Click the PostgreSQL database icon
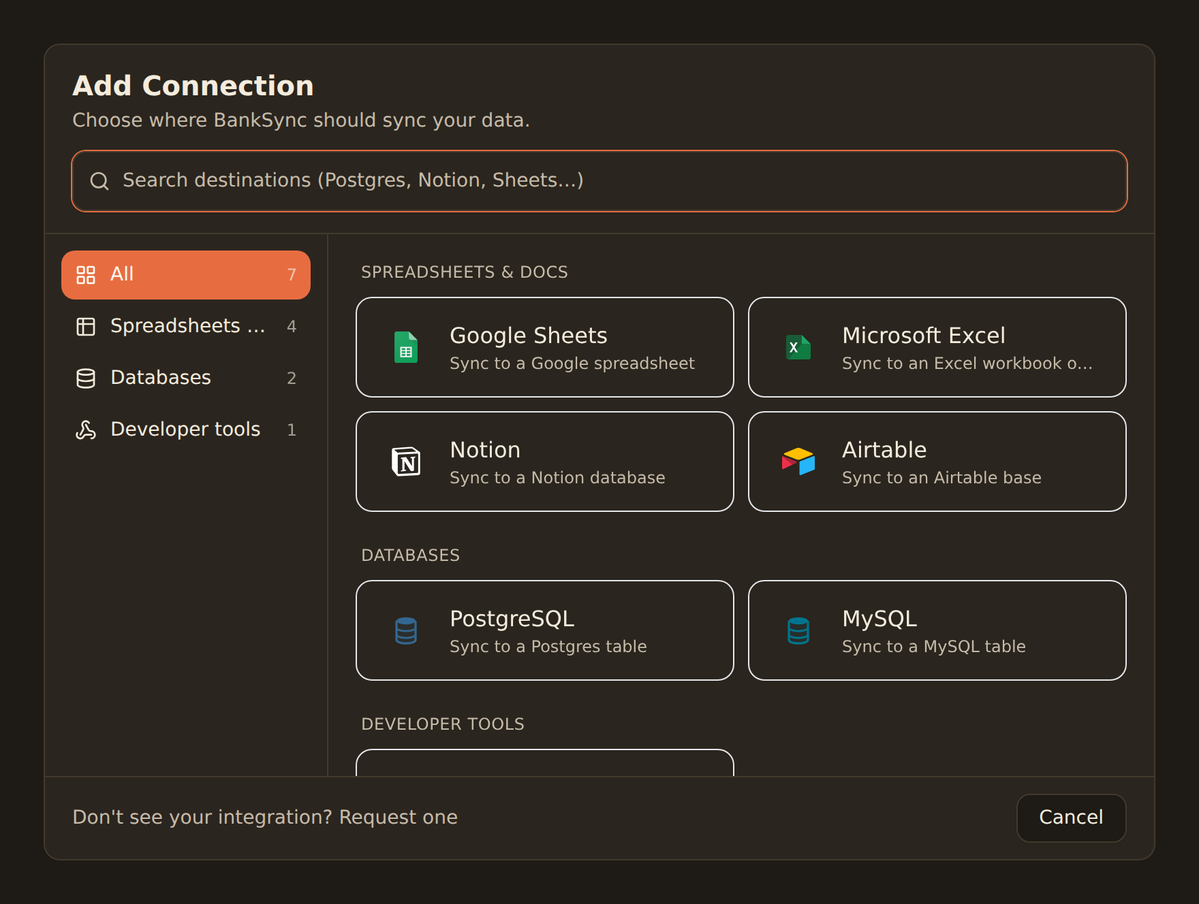The height and width of the screenshot is (904, 1199). click(406, 630)
